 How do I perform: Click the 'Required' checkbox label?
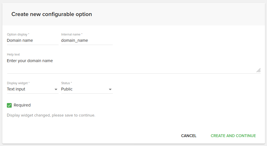[x=22, y=105]
